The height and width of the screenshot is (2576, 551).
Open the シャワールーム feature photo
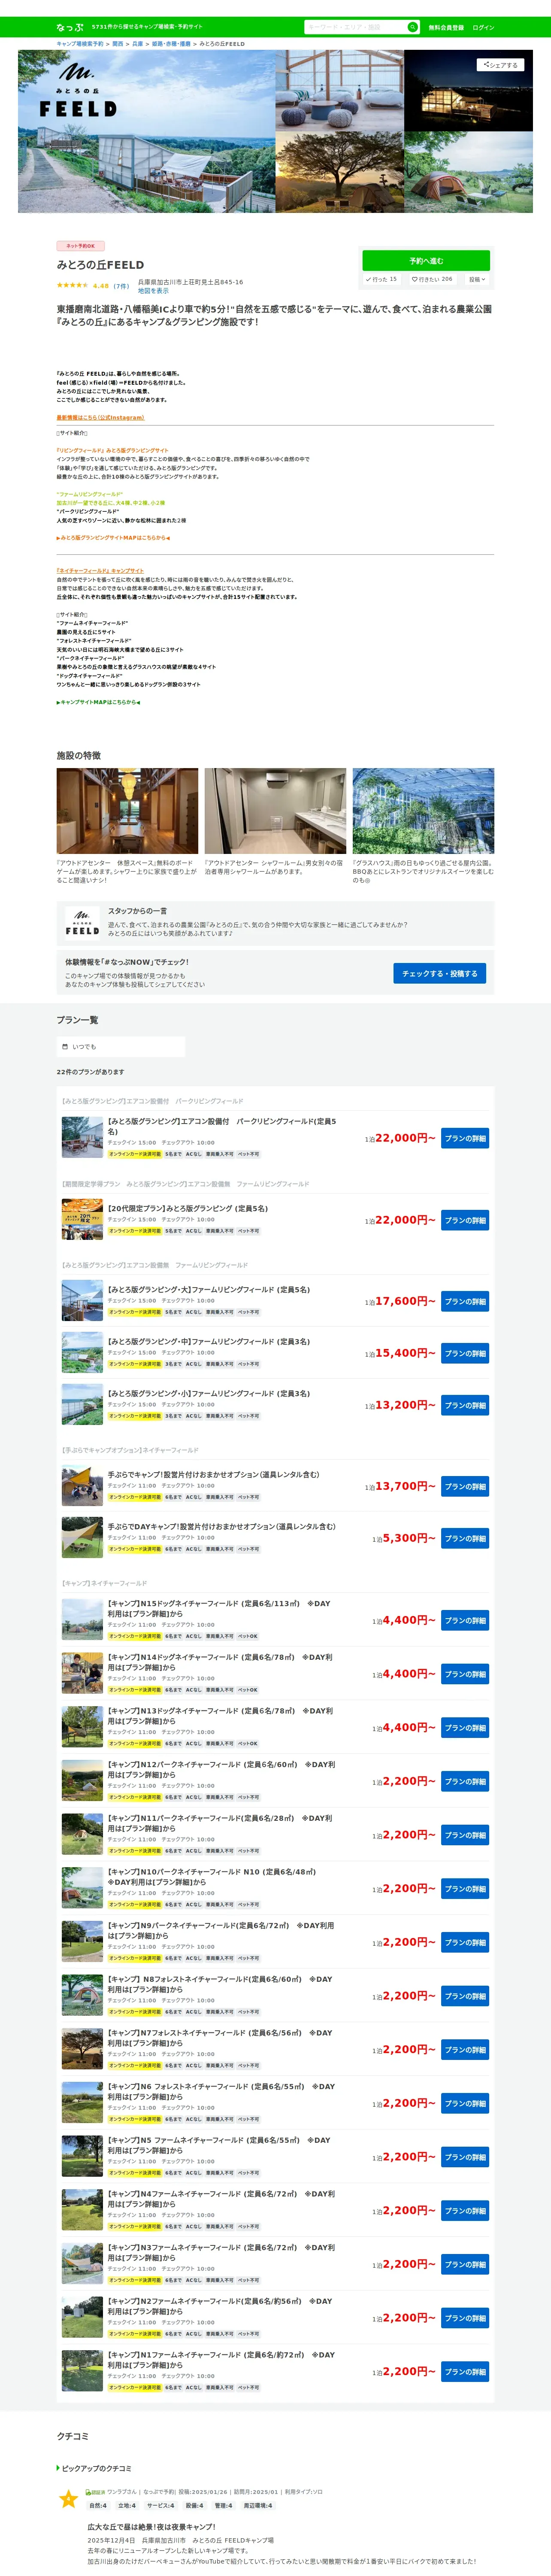click(275, 811)
